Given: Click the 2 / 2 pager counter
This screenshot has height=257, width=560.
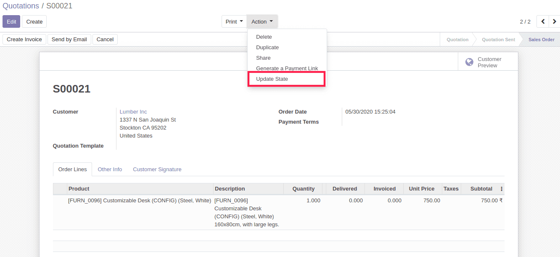Looking at the screenshot, I should pos(525,22).
